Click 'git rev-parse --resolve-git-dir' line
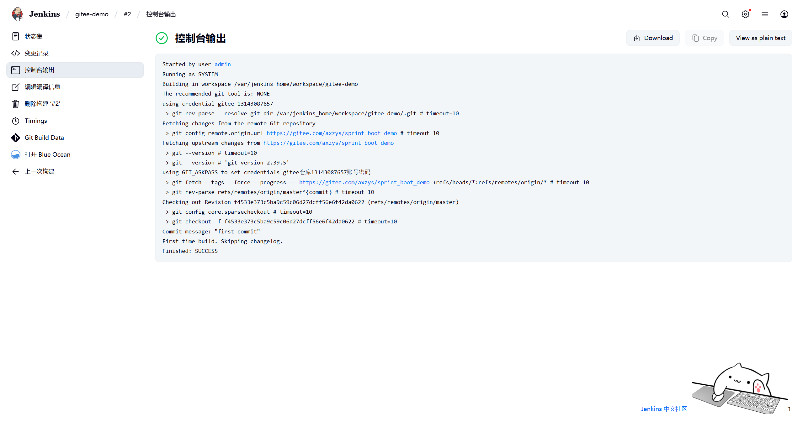Screen dimensions: 803x422 (312, 113)
